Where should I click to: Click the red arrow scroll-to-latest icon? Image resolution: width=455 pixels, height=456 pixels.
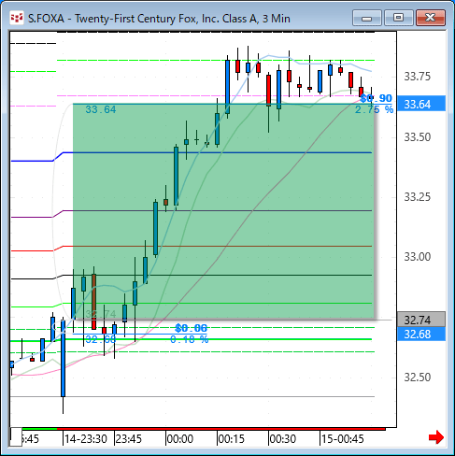click(x=436, y=437)
